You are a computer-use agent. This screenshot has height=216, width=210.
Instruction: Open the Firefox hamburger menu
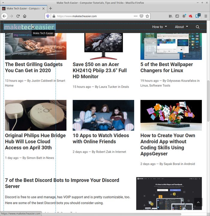(206, 16)
